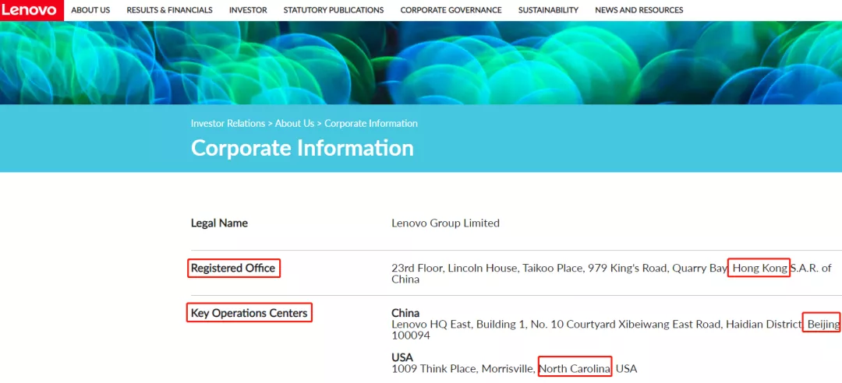Click the Registered Office label
Viewport: 842px width, 383px height.
click(233, 269)
